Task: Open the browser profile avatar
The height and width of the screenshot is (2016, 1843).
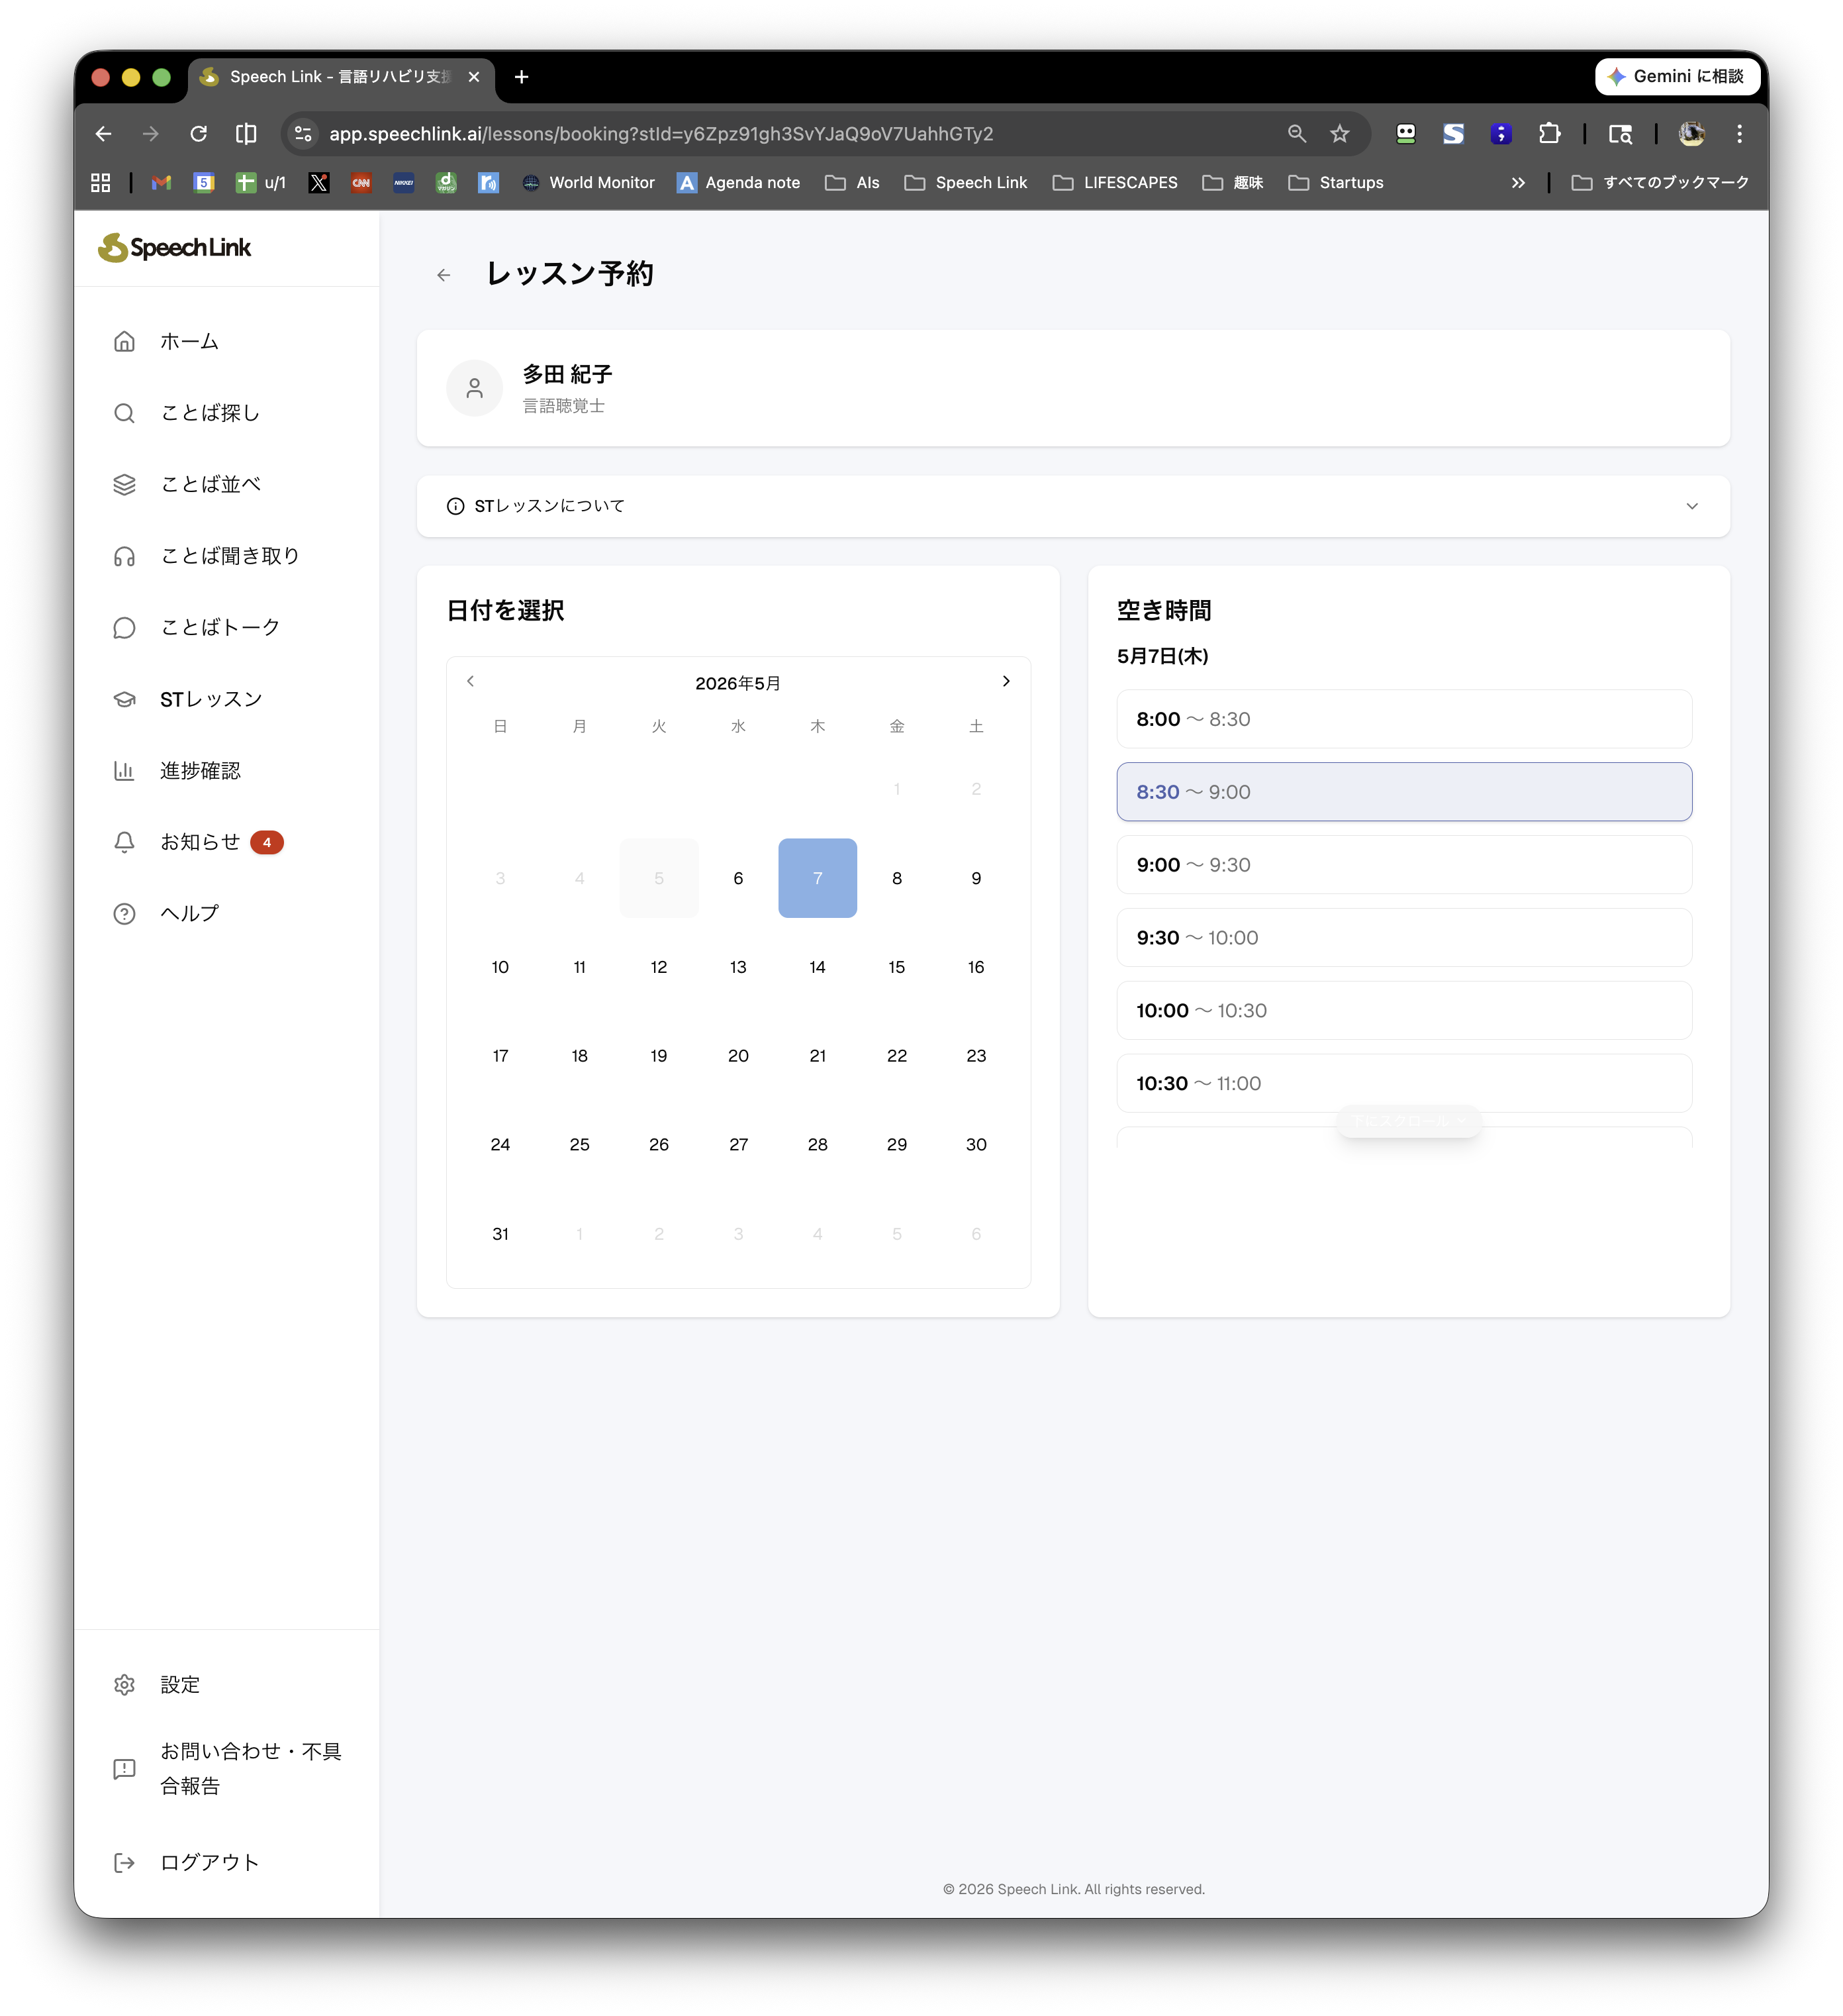Action: pyautogui.click(x=1691, y=134)
